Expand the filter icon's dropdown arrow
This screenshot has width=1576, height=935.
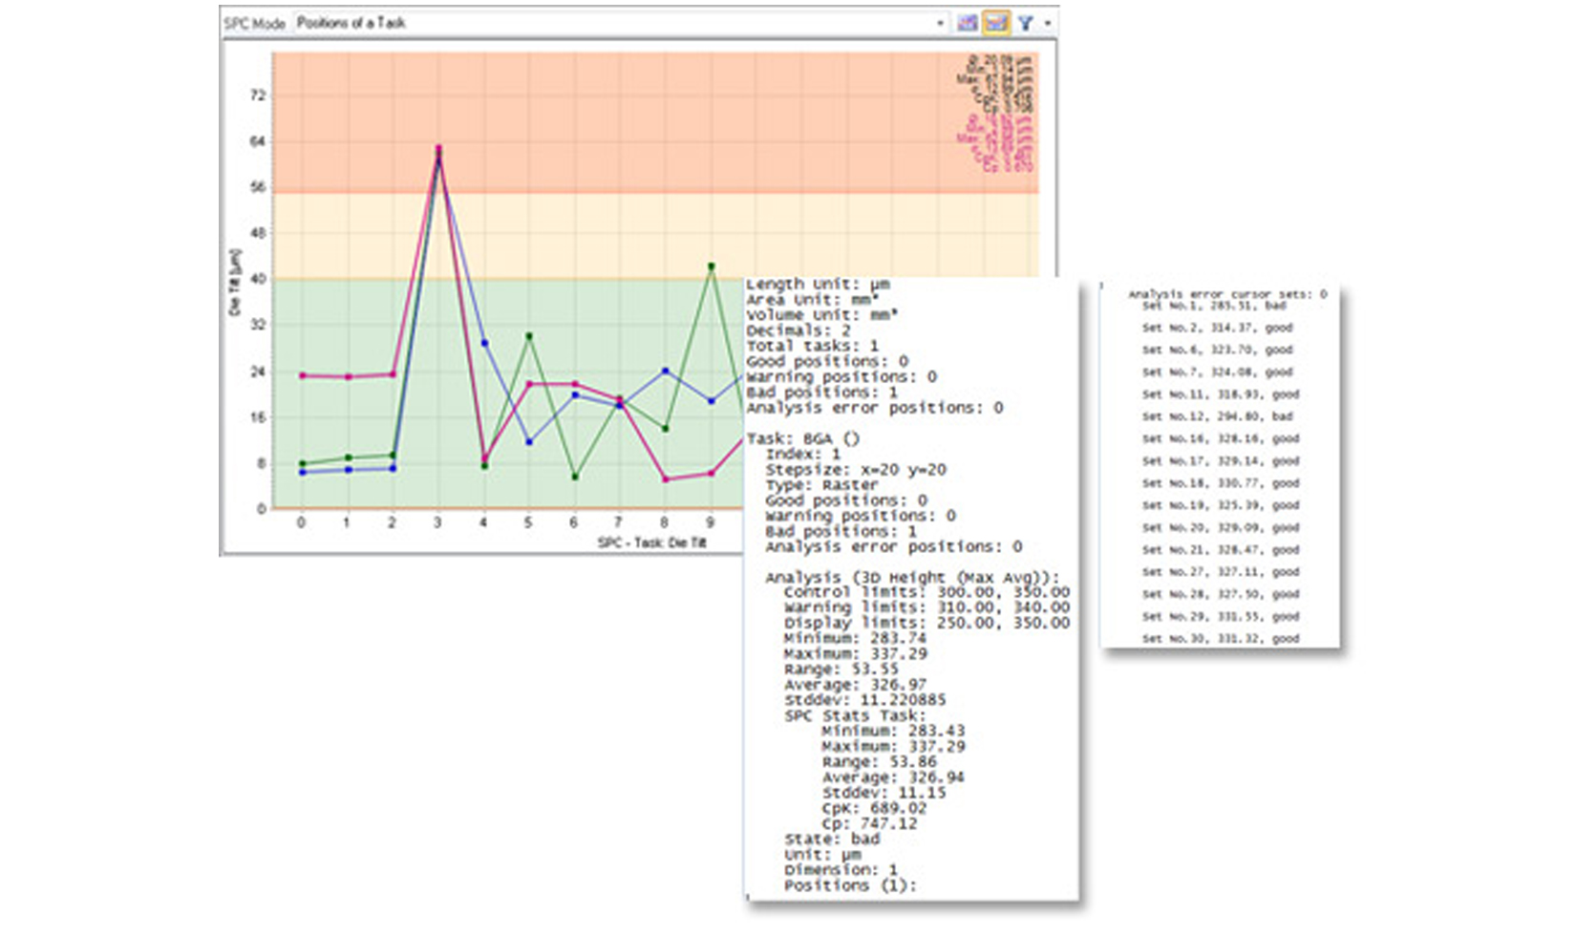pyautogui.click(x=1048, y=23)
